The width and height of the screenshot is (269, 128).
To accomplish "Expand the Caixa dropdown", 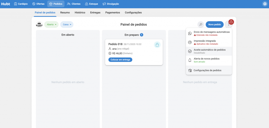I will (67, 25).
